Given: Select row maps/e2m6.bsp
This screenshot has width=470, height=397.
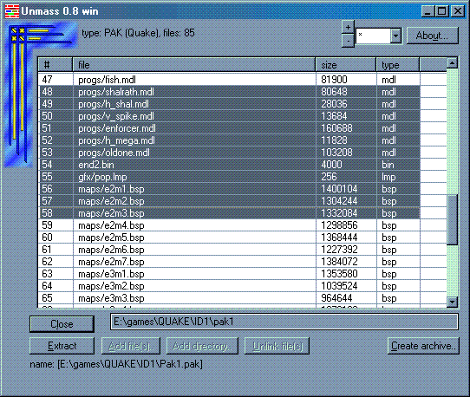Looking at the screenshot, I should (x=229, y=250).
